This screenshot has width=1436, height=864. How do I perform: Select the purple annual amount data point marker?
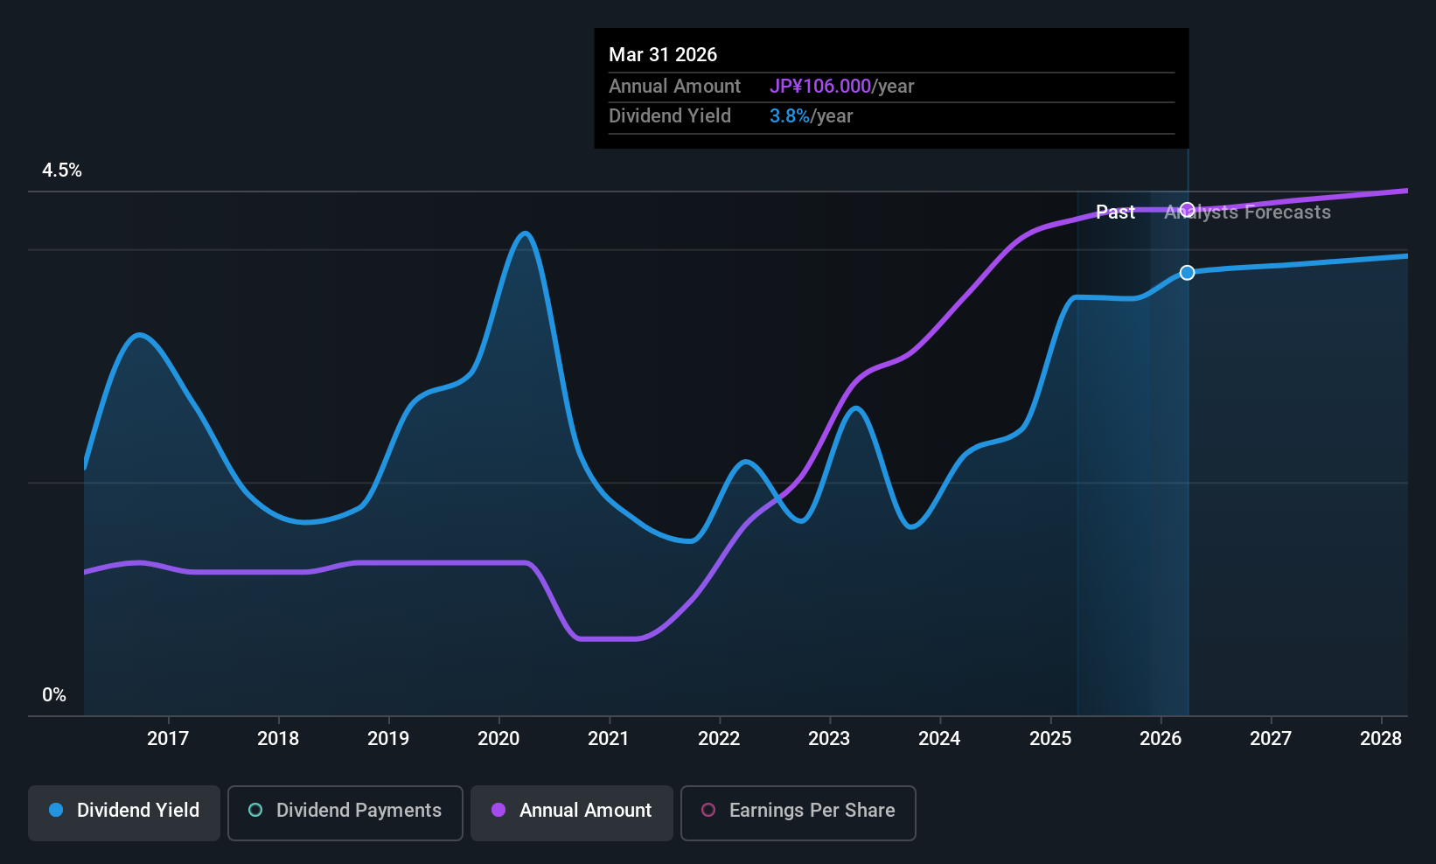click(1187, 210)
